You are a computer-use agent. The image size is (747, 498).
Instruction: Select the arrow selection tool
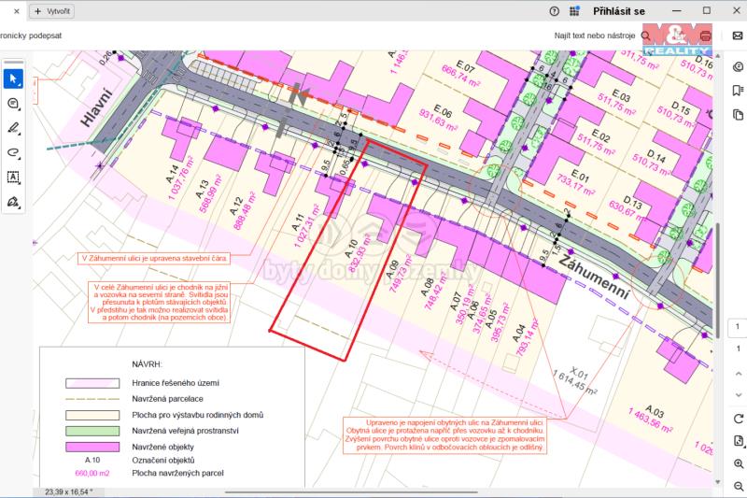click(14, 78)
